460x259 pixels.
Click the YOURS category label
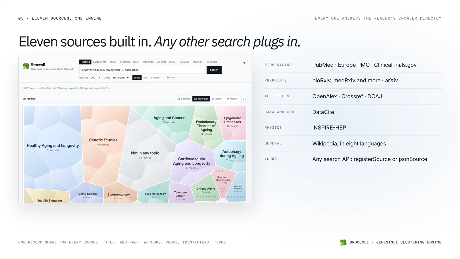[271, 159]
